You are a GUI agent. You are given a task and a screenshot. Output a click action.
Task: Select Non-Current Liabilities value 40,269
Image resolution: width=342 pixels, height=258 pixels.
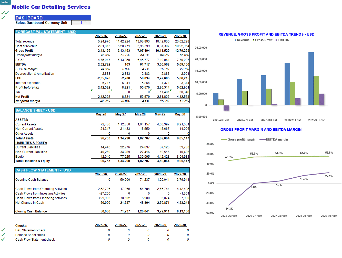105,152
